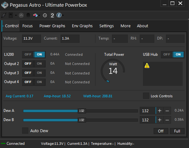Click the device switch icon in toolbar
This screenshot has height=148, width=189.
point(11,15)
